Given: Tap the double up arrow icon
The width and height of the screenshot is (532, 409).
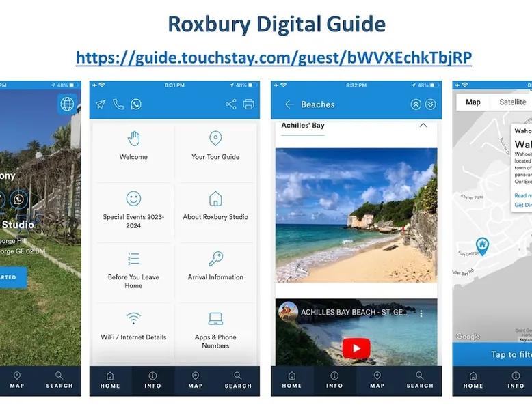Looking at the screenshot, I should point(416,104).
